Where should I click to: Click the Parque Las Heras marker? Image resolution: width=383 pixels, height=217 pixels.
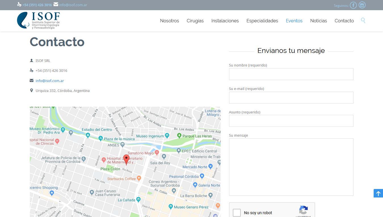pyautogui.click(x=179, y=136)
